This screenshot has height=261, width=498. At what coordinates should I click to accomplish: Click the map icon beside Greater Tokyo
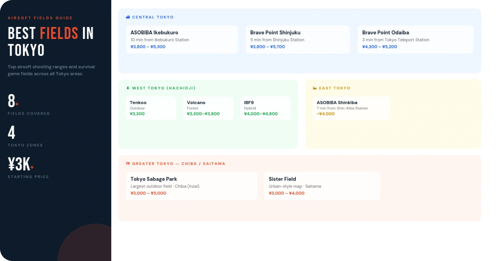coord(128,164)
